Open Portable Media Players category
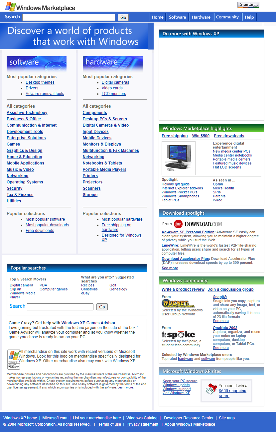 [104, 169]
